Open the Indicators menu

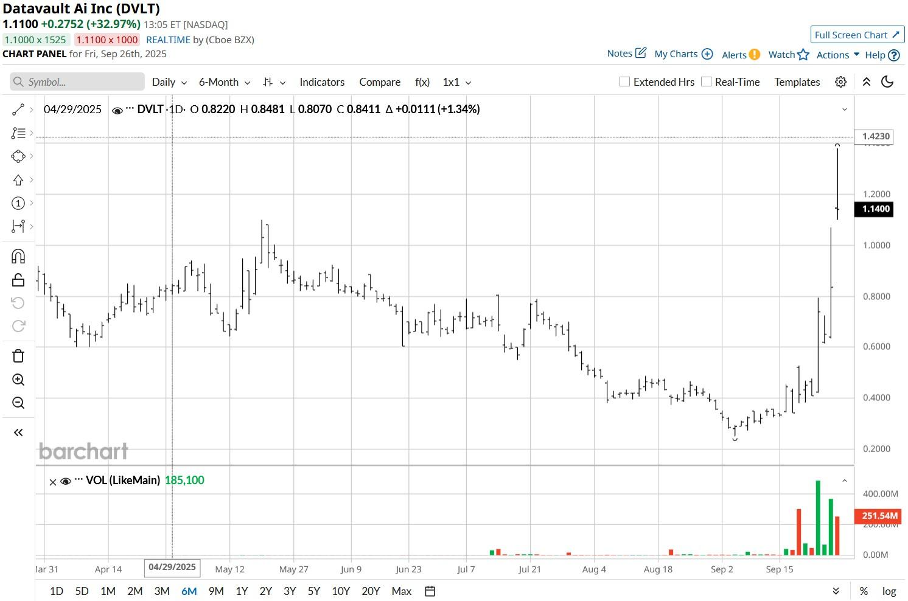tap(322, 82)
